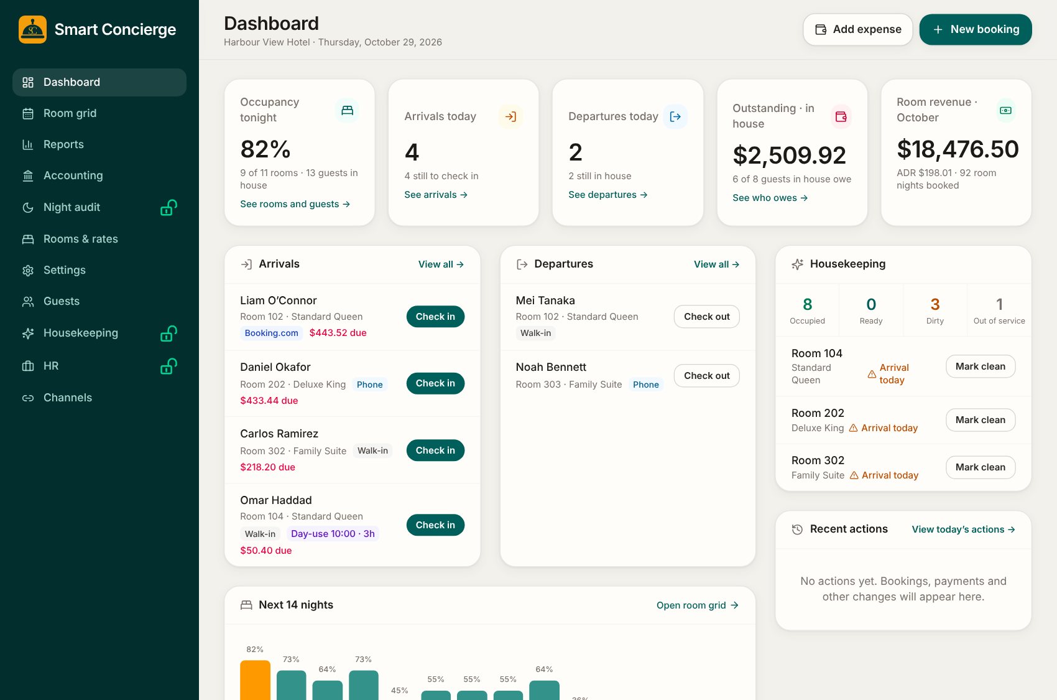Viewport: 1057px width, 700px height.
Task: Open the Dashboard menu item
Action: pyautogui.click(x=99, y=82)
